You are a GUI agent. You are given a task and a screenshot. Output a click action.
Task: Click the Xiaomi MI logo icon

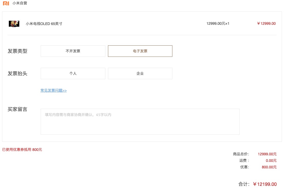(x=6, y=3)
